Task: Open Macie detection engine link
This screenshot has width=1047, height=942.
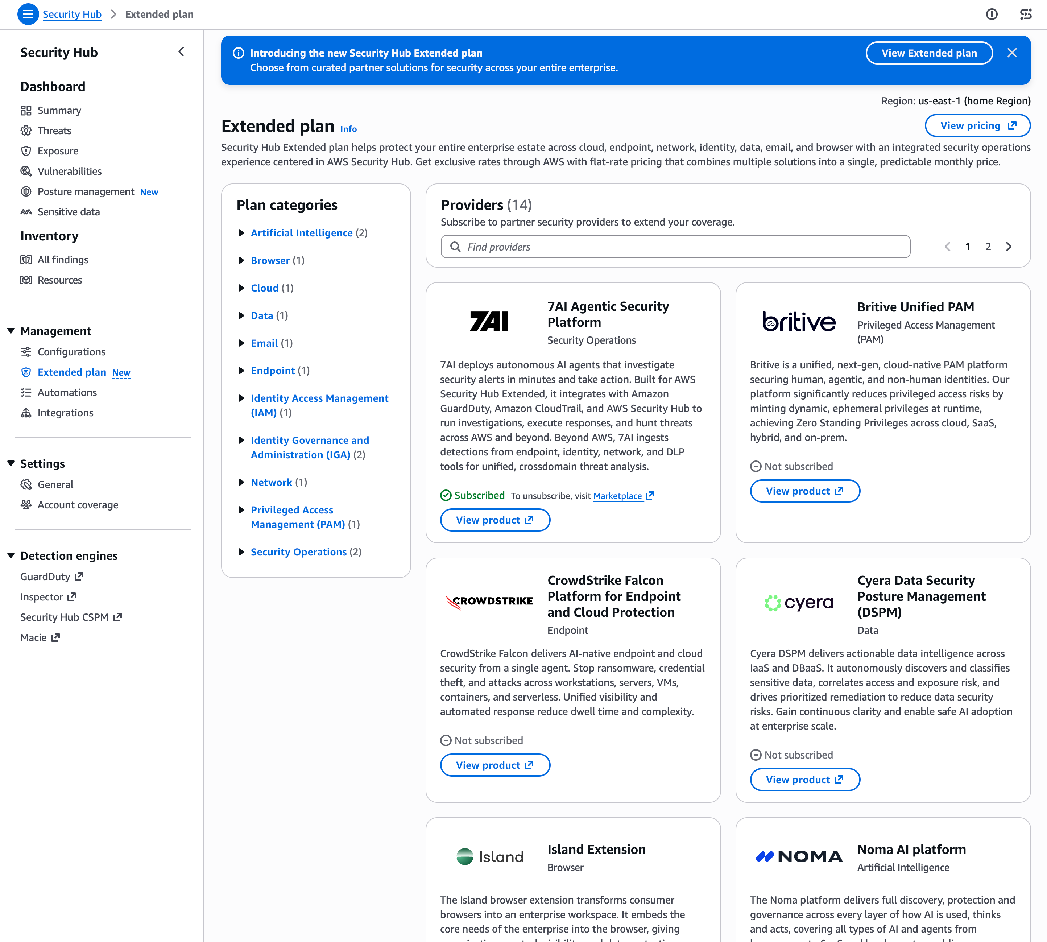Action: (40, 637)
